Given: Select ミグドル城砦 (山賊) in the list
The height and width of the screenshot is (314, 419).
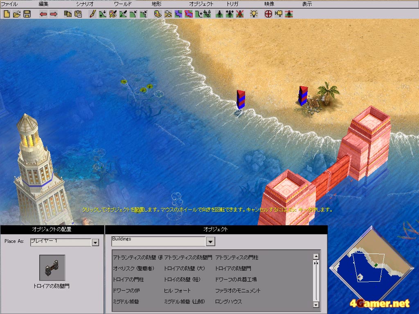Looking at the screenshot, I should point(185,302).
